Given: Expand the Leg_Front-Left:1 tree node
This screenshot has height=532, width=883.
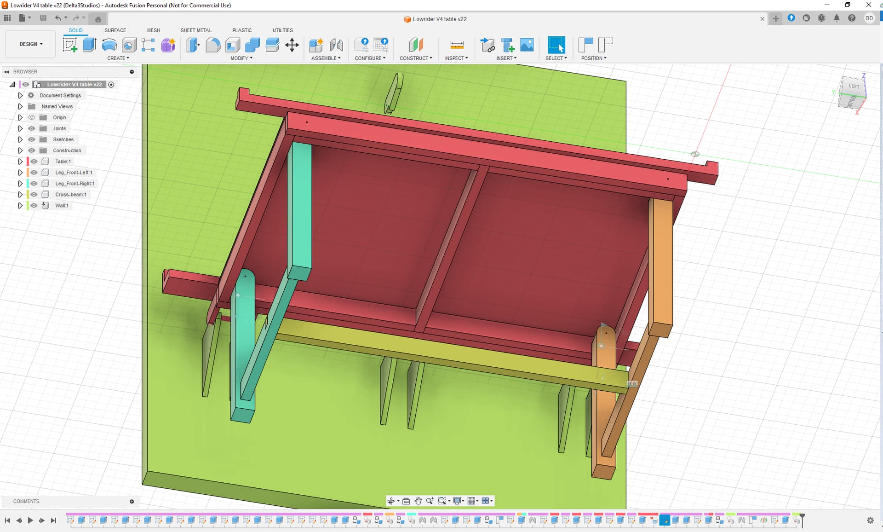Looking at the screenshot, I should pyautogui.click(x=20, y=173).
